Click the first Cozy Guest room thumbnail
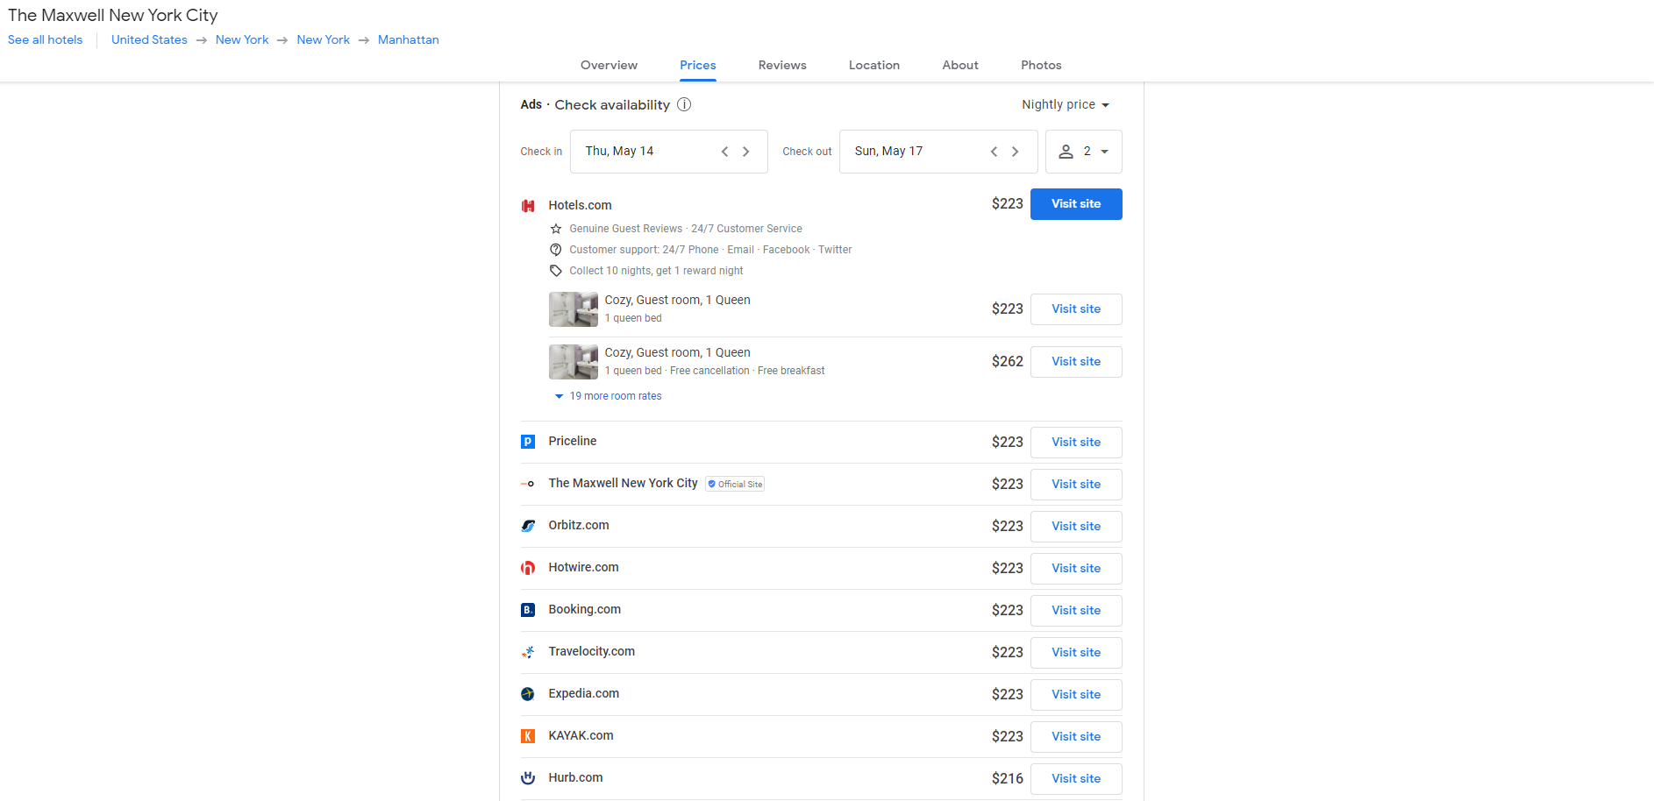The height and width of the screenshot is (801, 1654). (573, 309)
